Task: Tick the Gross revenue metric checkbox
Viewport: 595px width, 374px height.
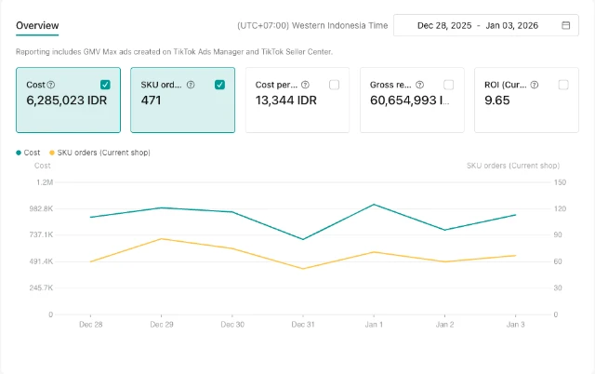Action: (449, 85)
